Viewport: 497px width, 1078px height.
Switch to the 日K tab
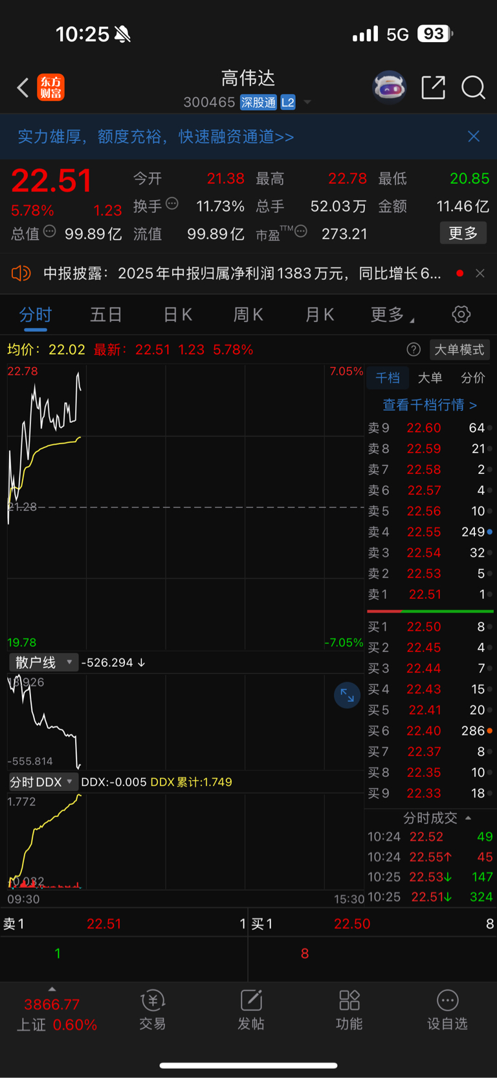click(x=177, y=315)
